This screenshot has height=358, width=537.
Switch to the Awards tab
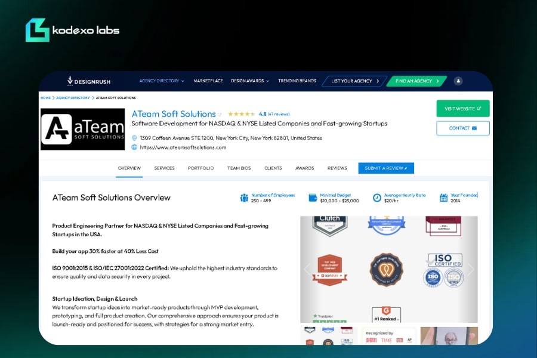point(304,168)
